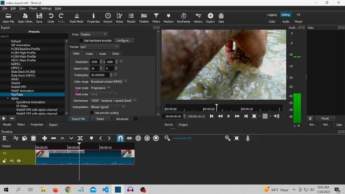Undo the last action
The width and height of the screenshot is (345, 194).
pyautogui.click(x=51, y=18)
